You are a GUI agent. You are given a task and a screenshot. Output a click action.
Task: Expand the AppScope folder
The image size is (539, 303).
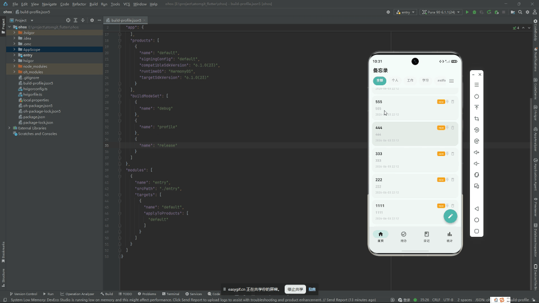(x=15, y=49)
